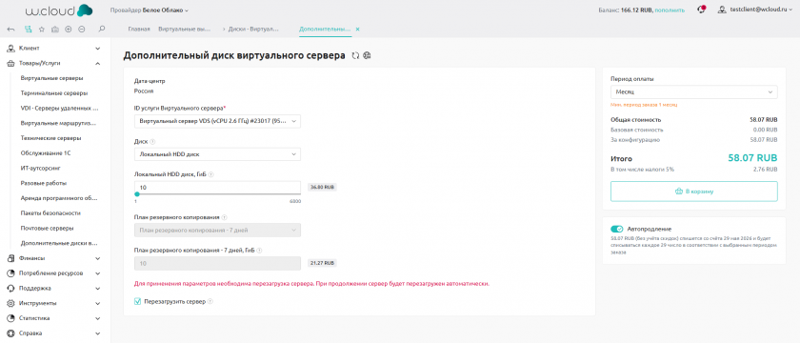Open VDI - Серверы удаленных in sidebar
Screen dimensions: 800x343
coord(59,109)
